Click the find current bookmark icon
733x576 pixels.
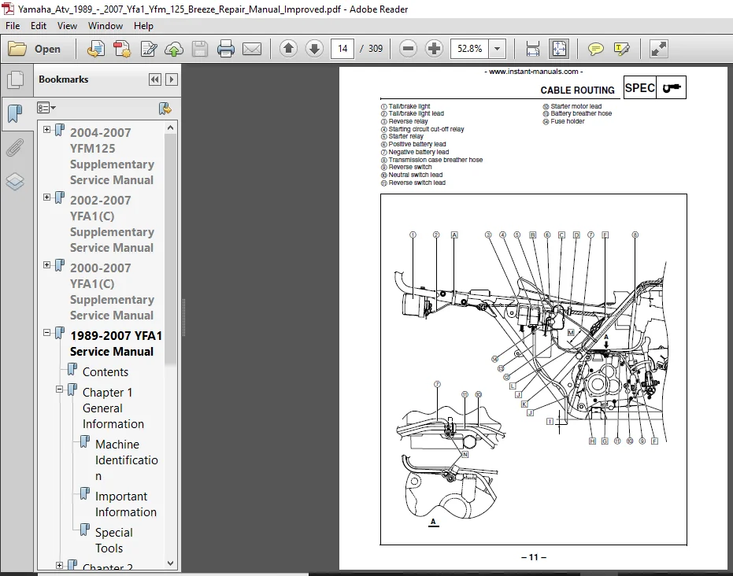[x=165, y=109]
